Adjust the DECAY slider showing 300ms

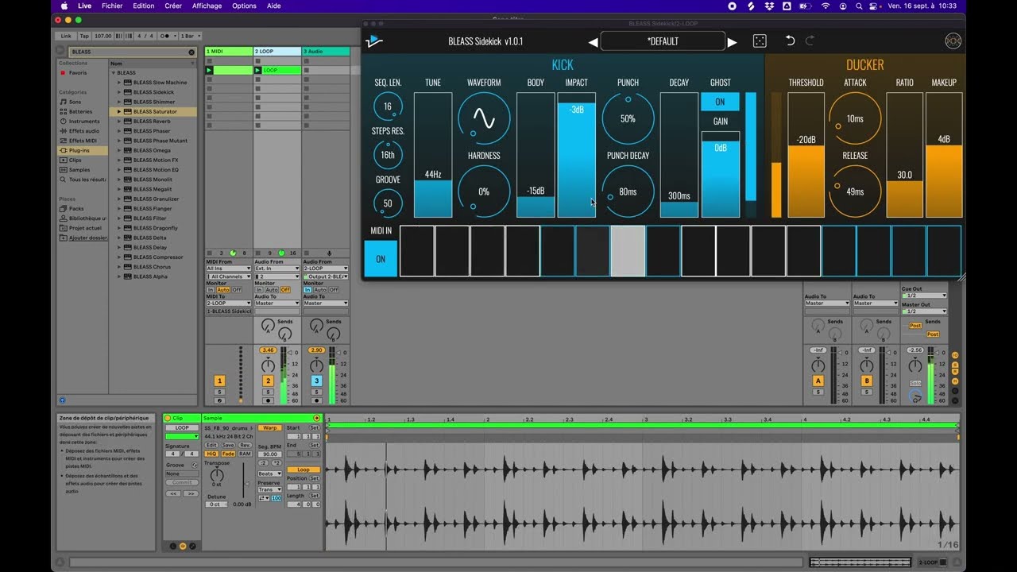679,155
